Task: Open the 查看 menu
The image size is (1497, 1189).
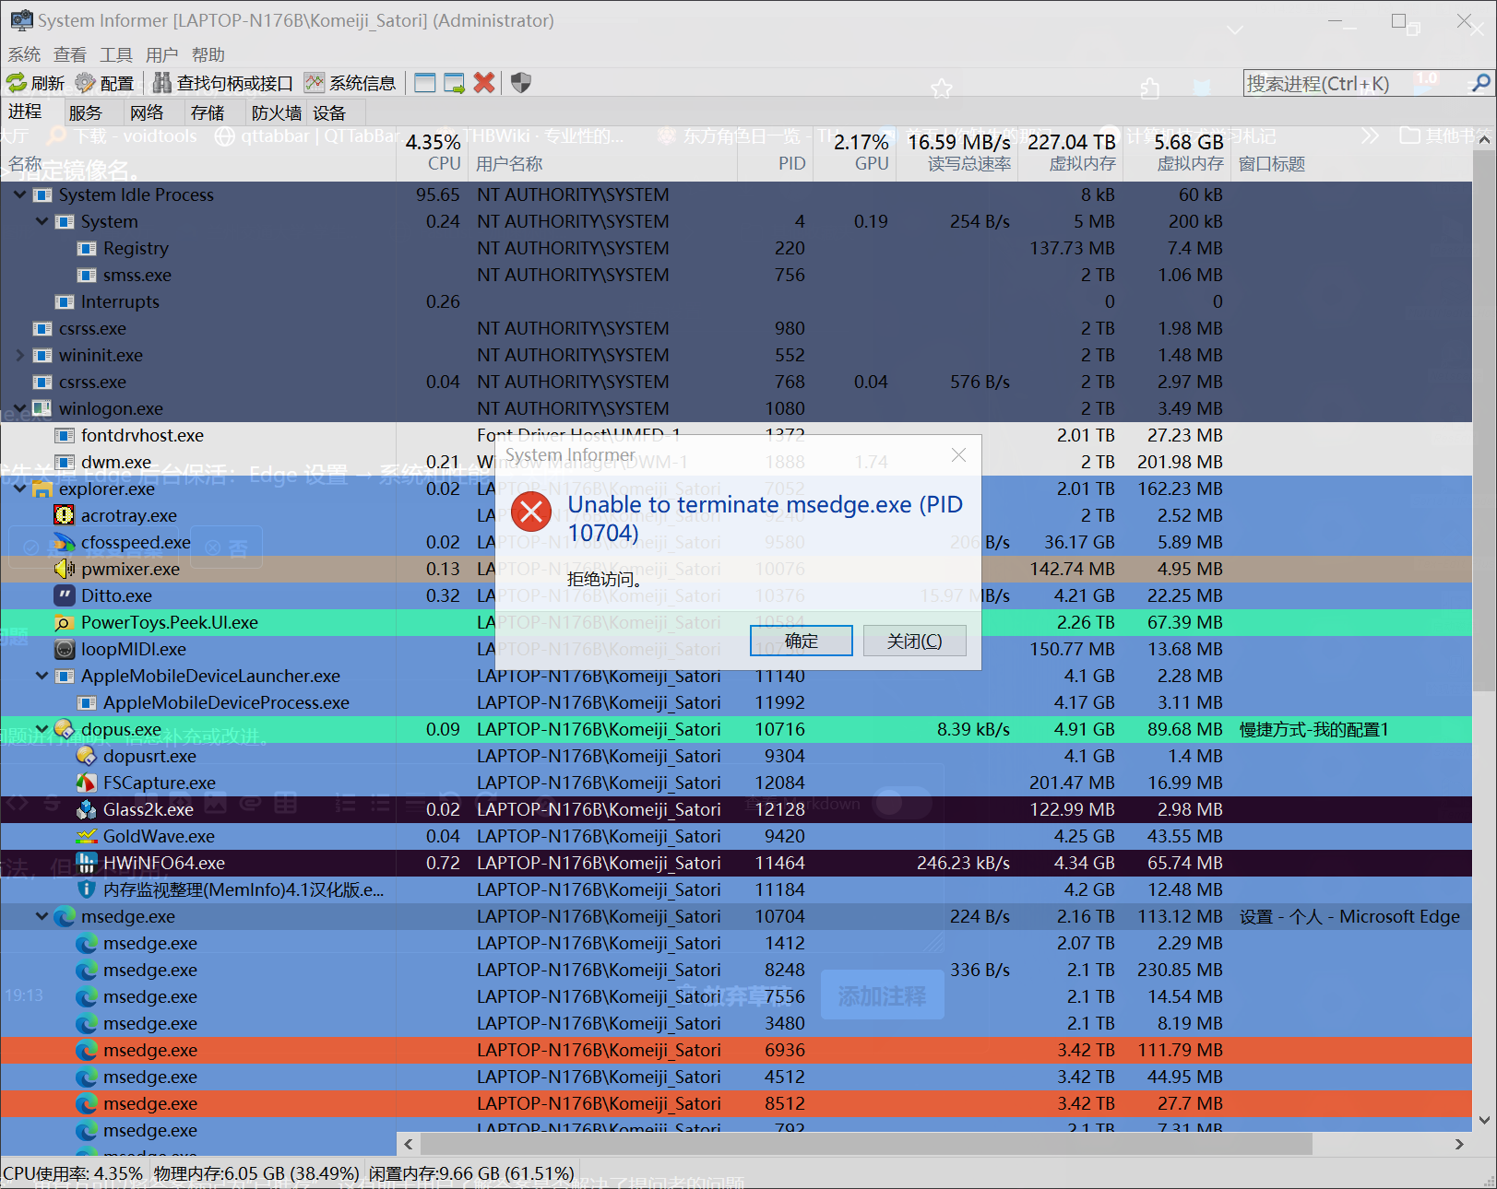Action: click(70, 54)
